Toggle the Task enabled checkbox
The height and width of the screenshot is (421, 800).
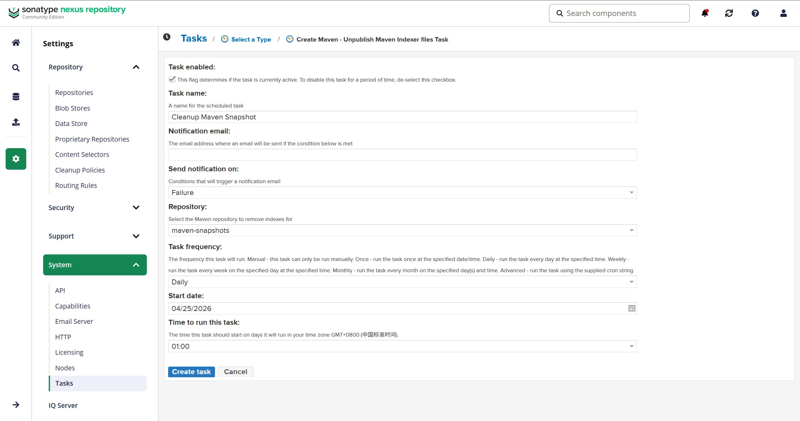pos(172,79)
